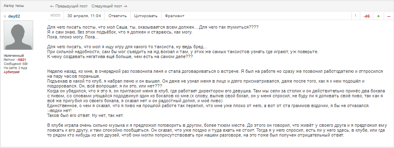
Task: Open the Арбитраж! link under the avatar
Action: pyautogui.click(x=11, y=72)
